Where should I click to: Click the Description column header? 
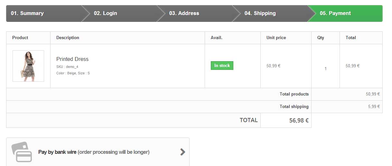tap(68, 37)
